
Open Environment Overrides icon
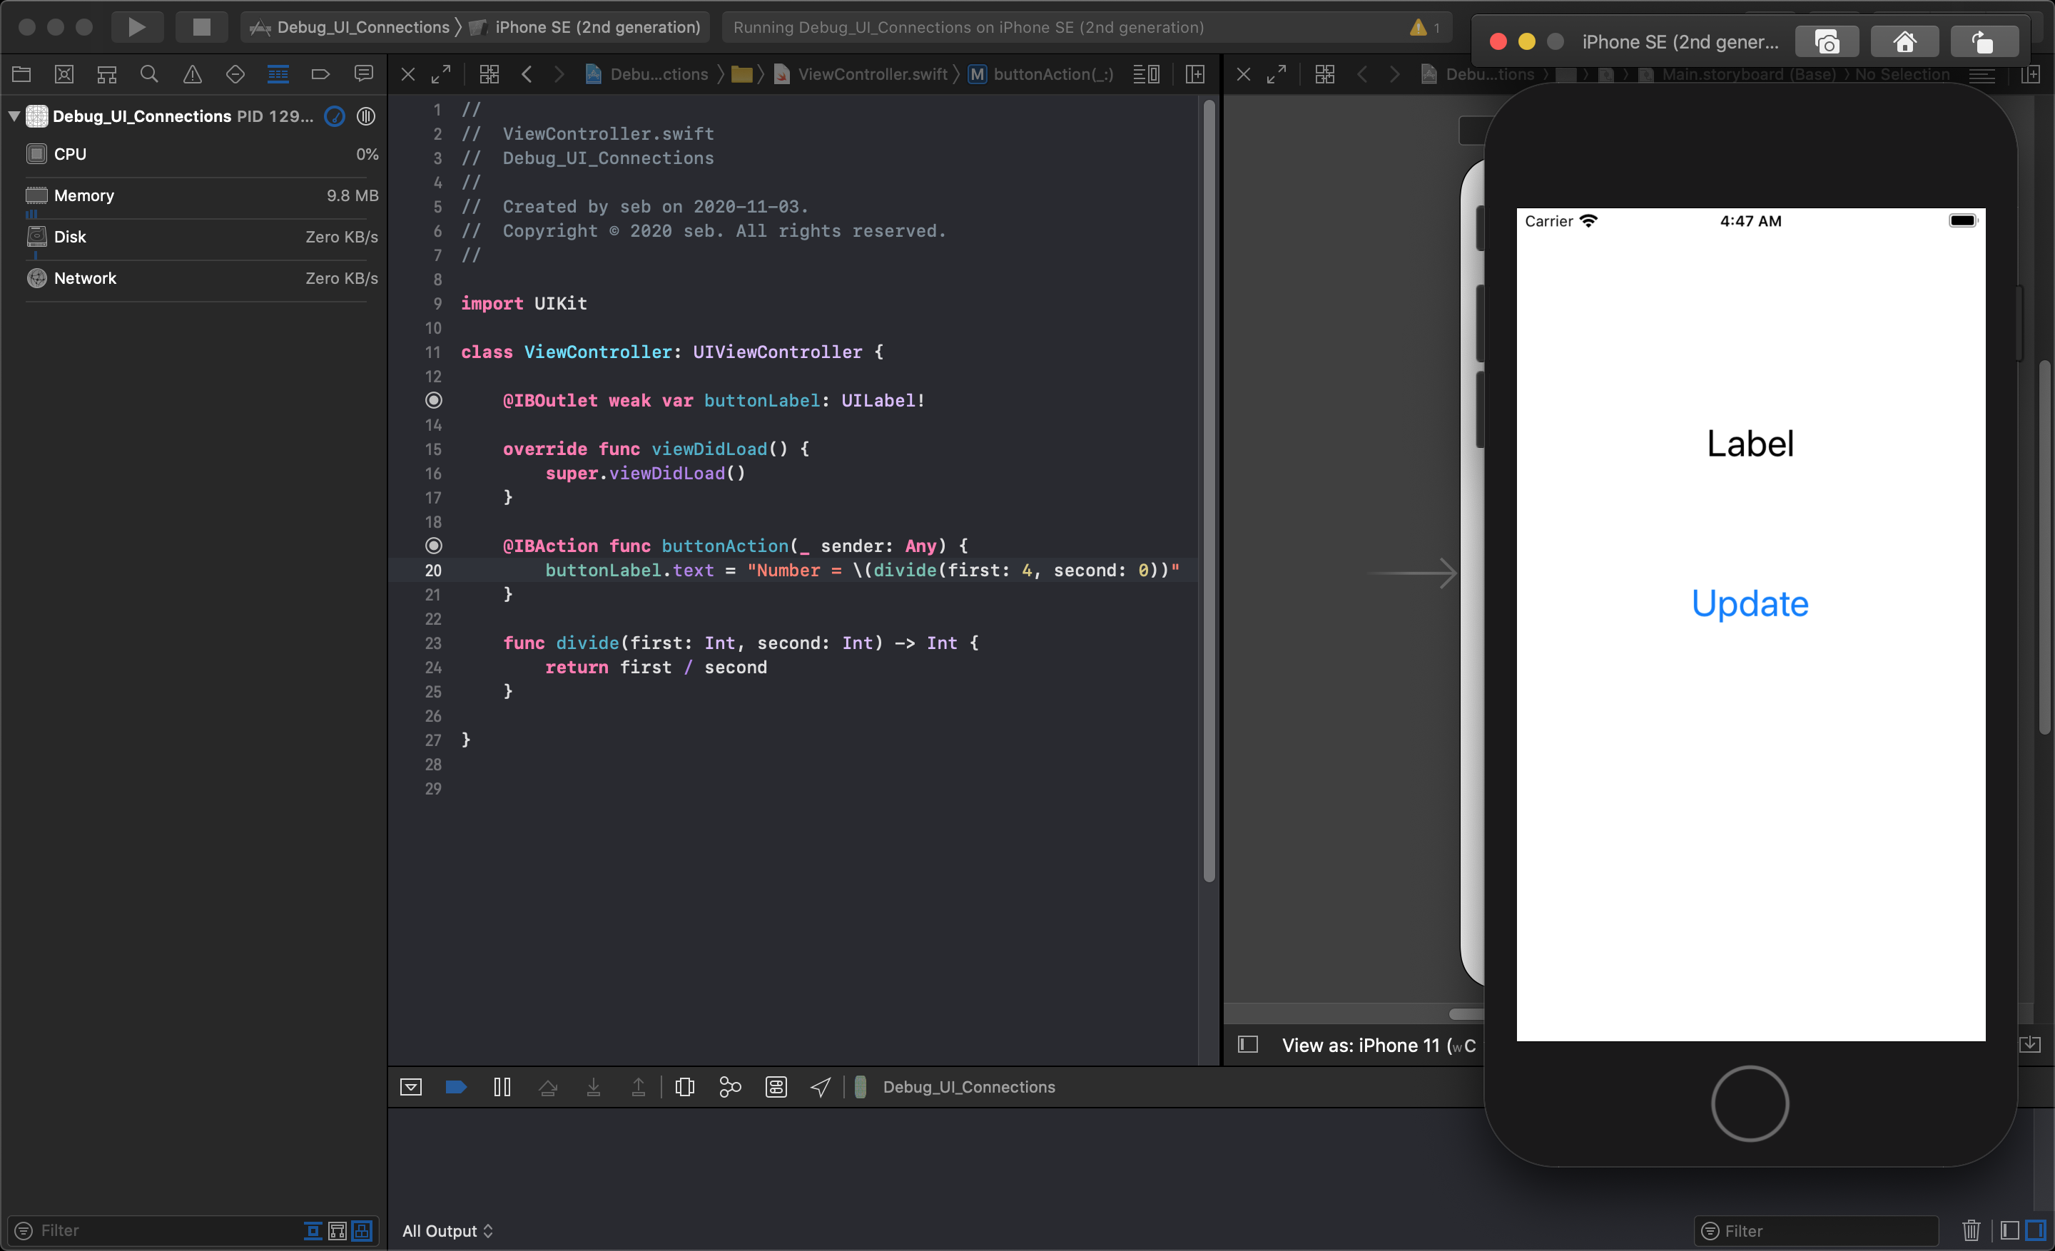coord(776,1087)
